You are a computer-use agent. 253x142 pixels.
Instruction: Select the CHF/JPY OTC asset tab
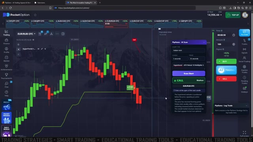18,24
